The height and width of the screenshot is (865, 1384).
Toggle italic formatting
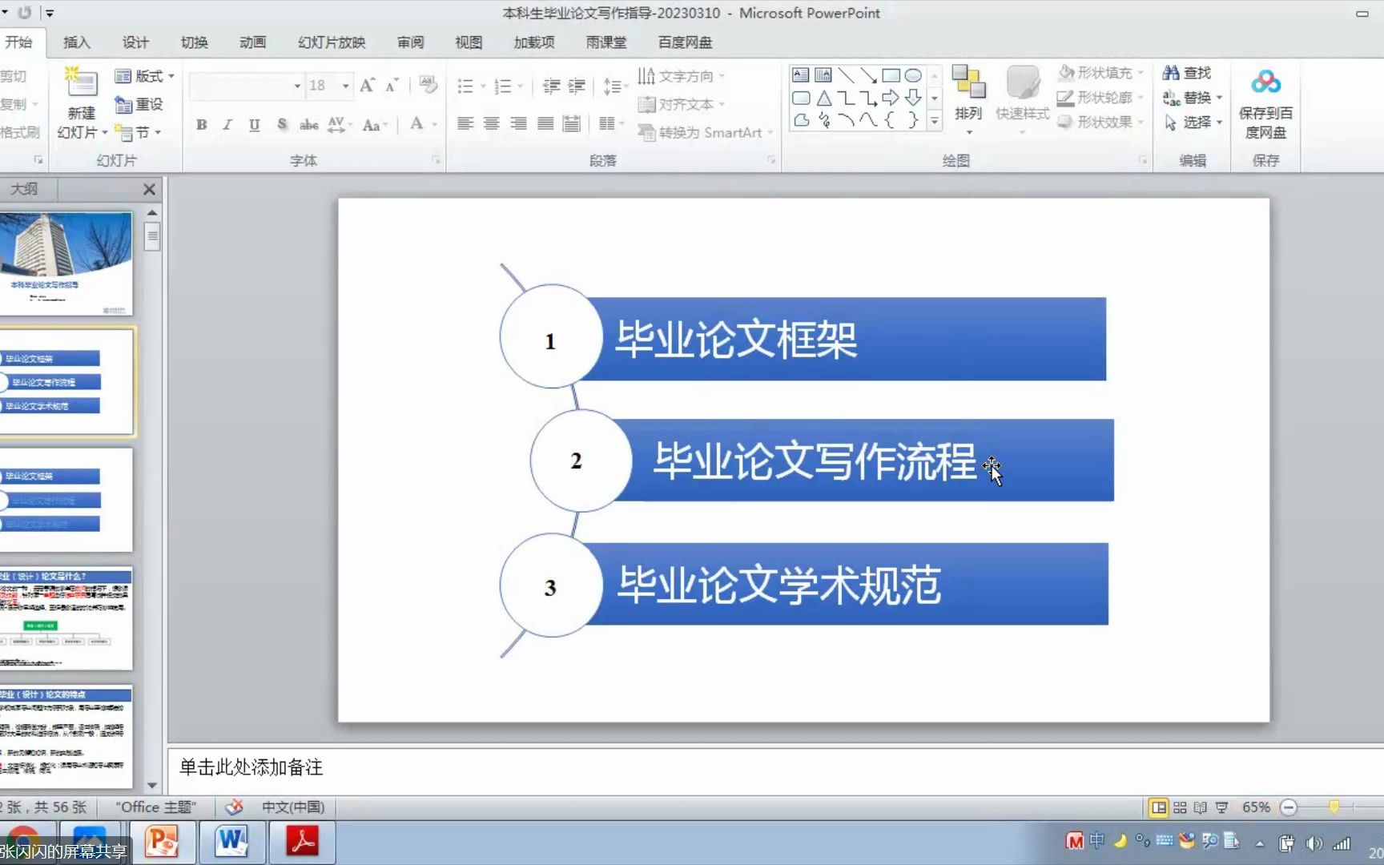click(227, 125)
